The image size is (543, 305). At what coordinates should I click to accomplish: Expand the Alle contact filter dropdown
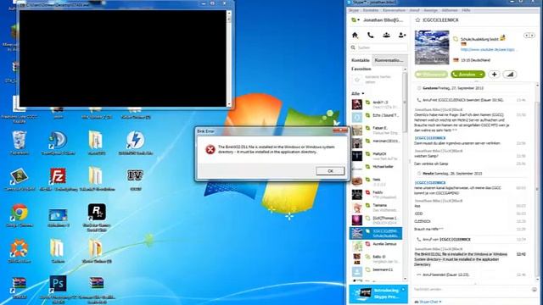(358, 94)
